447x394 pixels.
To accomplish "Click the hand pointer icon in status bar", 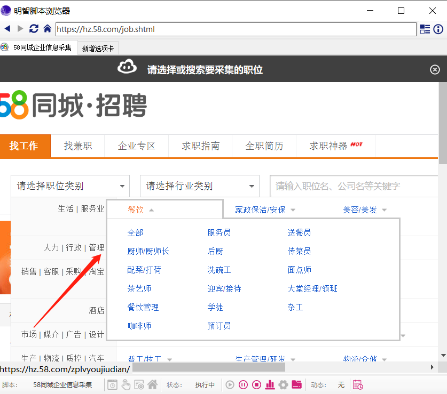I will [x=126, y=385].
